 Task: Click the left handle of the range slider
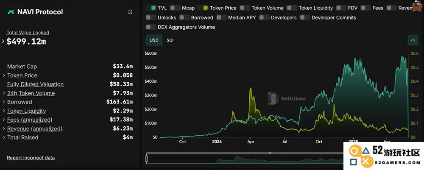point(147,159)
